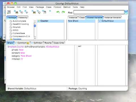
Task: Open the Find menu
Action: (x=25, y=7)
